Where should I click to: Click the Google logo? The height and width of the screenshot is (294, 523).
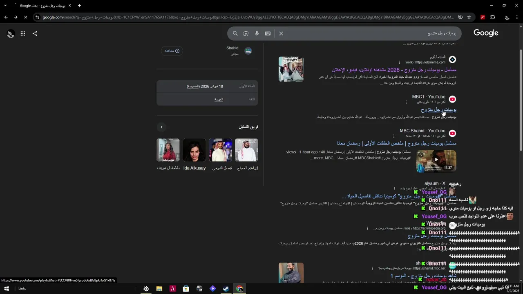[486, 33]
